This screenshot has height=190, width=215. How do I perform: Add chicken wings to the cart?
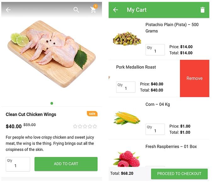click(66, 164)
